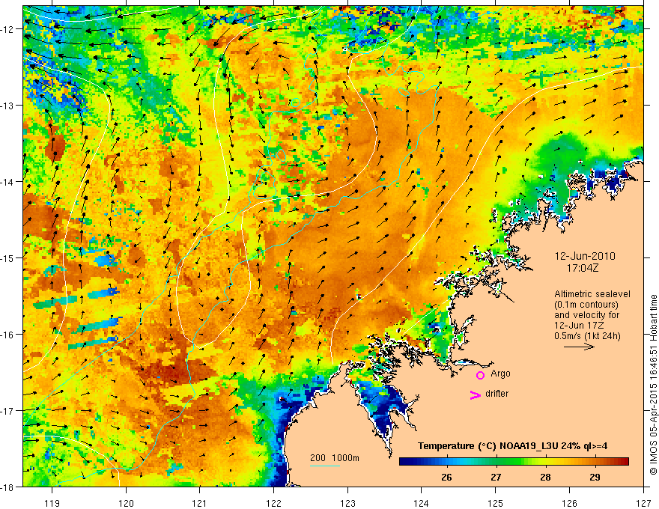Viewport: 659px width, 509px height.
Task: Select the time label 17:04Z
Action: point(582,268)
